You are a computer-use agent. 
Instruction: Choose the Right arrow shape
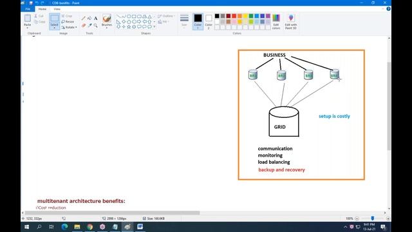(139, 21)
